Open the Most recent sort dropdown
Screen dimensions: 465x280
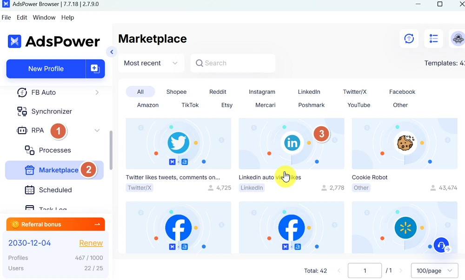pos(151,63)
